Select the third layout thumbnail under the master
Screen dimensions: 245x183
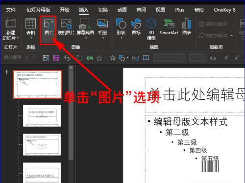pos(42,173)
